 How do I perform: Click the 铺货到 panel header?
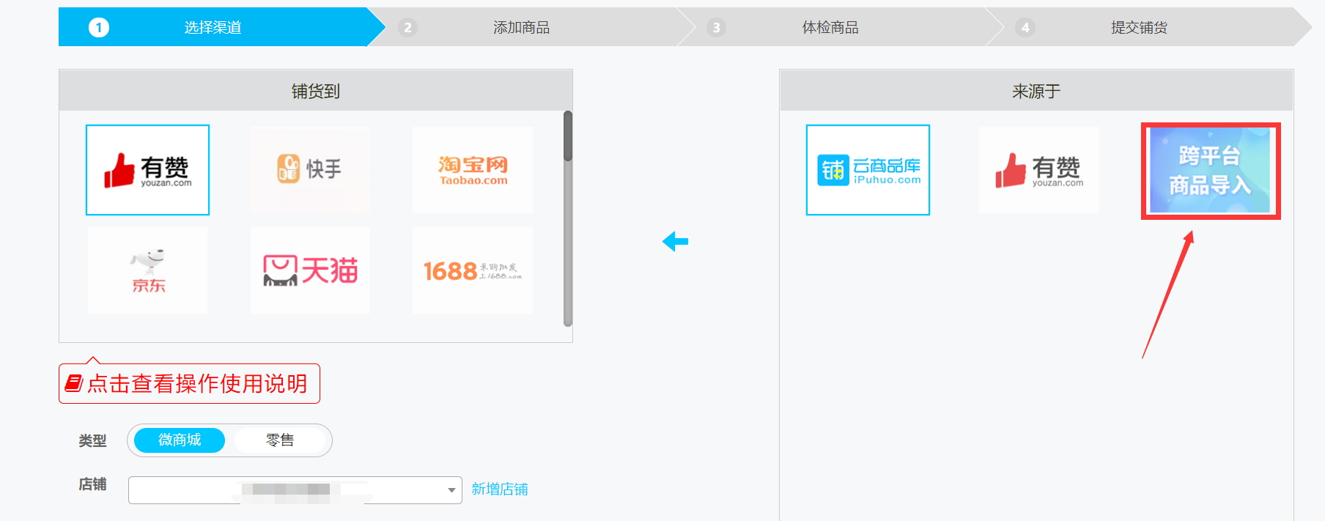point(316,91)
